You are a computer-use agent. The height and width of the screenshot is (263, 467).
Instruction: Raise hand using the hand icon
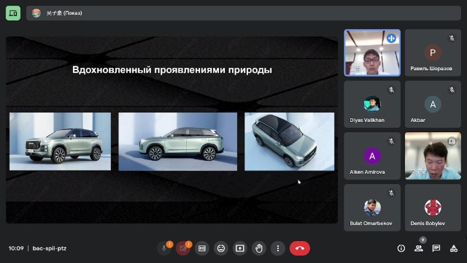point(259,248)
